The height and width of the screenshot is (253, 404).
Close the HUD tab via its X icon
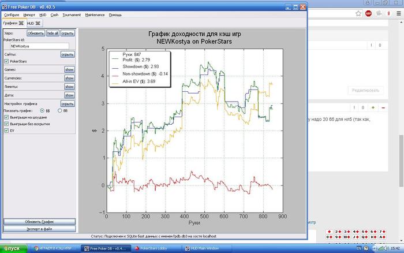click(38, 24)
